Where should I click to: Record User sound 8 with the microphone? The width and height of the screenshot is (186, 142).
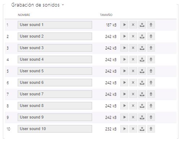(151, 106)
